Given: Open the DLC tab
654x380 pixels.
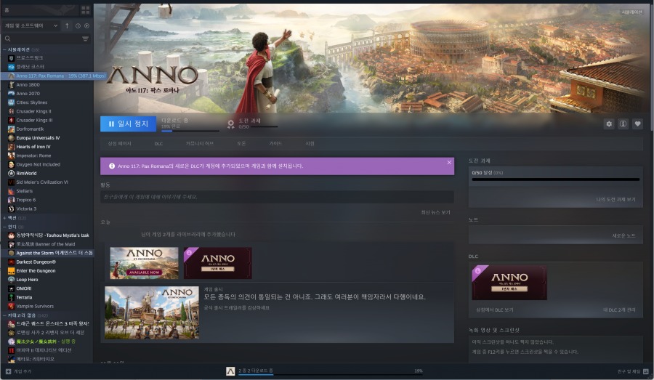Looking at the screenshot, I should point(158,144).
